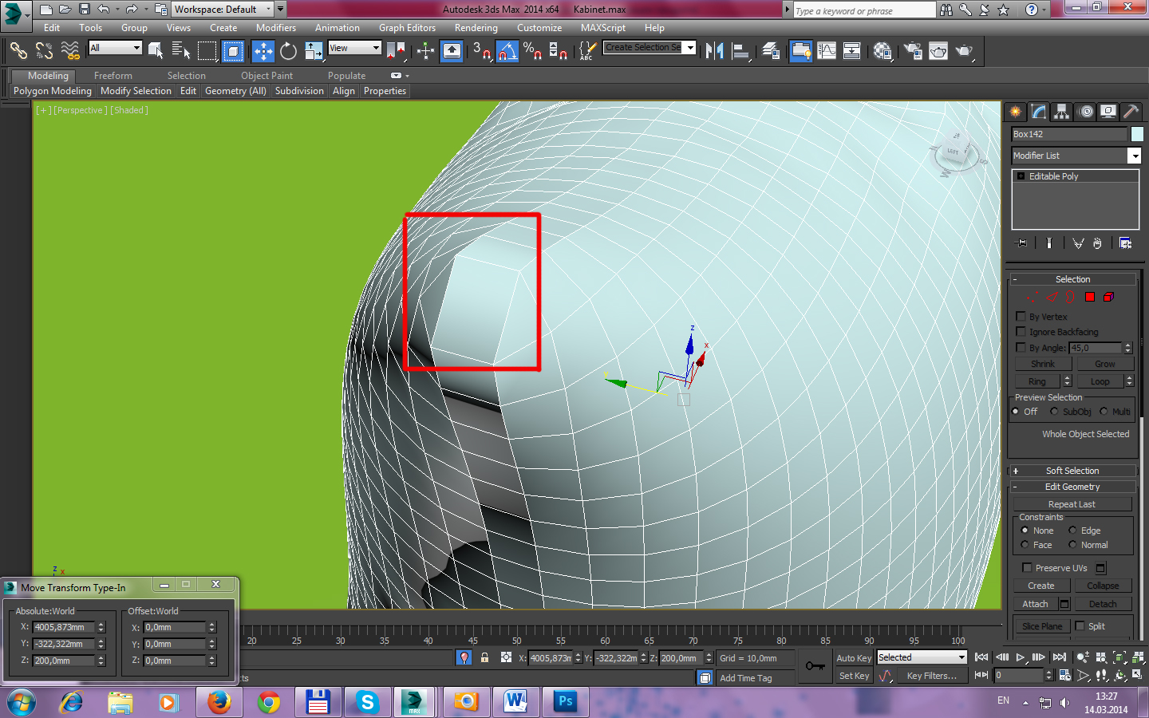Select Polygon sub-object level icon
This screenshot has width=1149, height=718.
(x=1090, y=297)
